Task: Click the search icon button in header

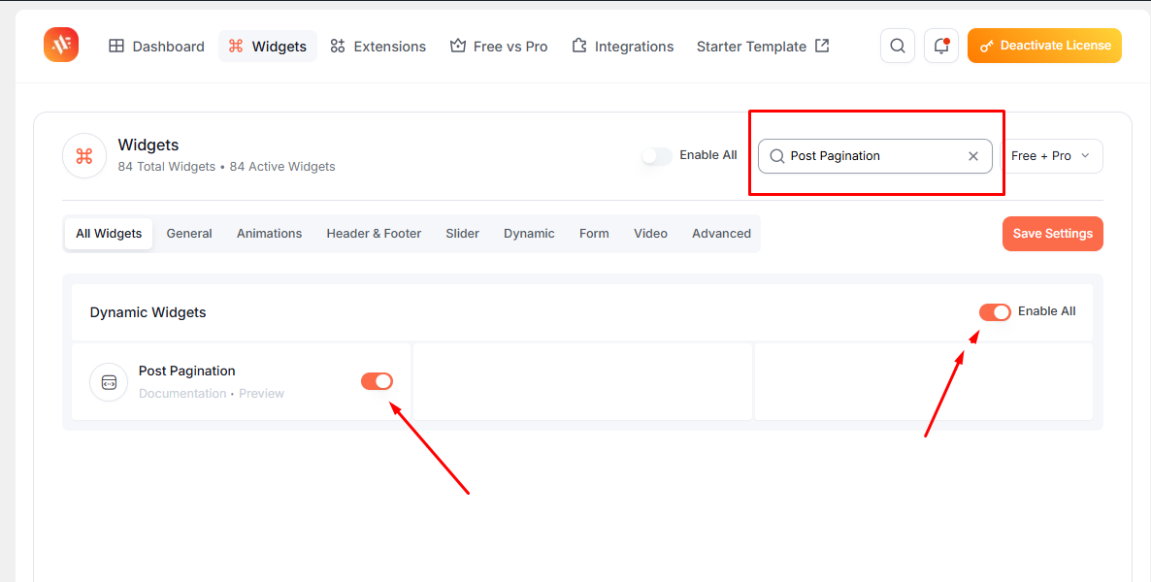Action: pos(897,46)
